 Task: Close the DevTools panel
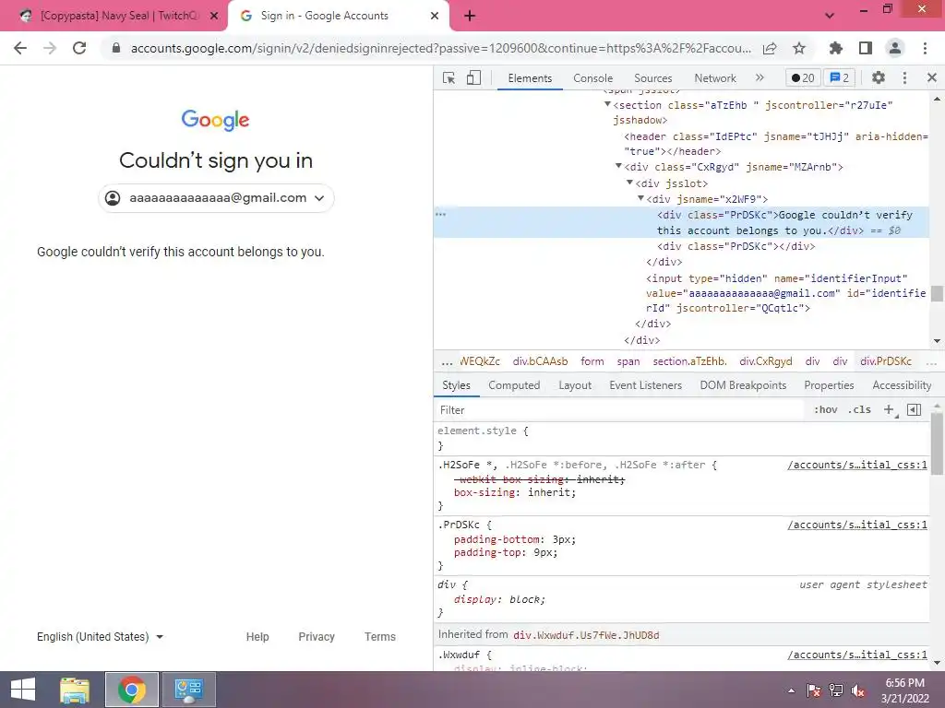(932, 77)
